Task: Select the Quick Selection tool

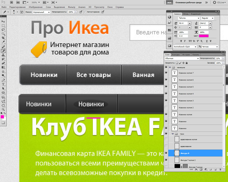Action: pos(3,34)
